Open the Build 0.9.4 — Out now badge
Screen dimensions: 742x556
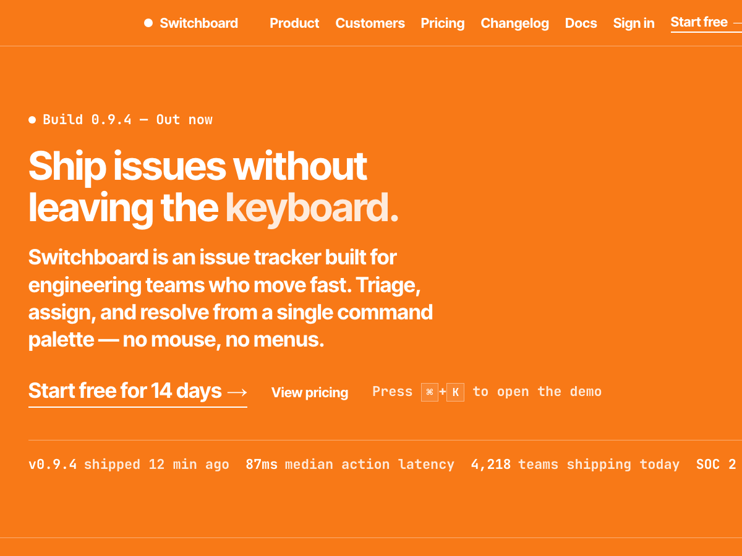click(x=121, y=120)
